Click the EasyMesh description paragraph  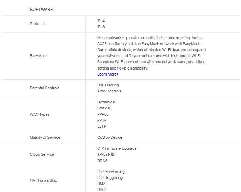click(150, 53)
